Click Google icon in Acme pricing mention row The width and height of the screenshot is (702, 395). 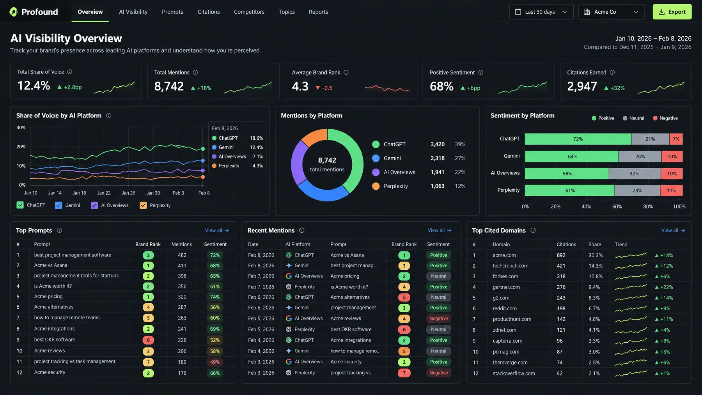289,276
